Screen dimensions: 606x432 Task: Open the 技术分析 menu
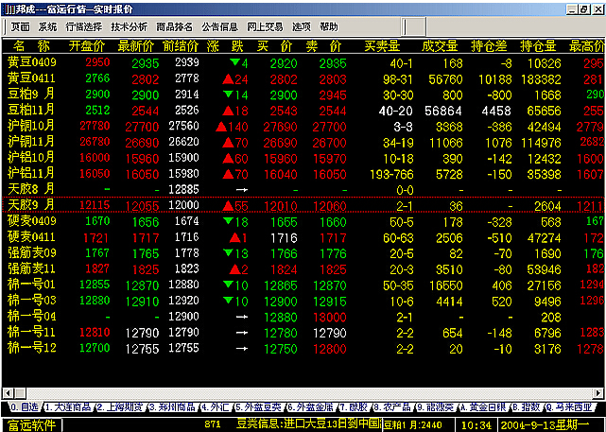click(130, 26)
